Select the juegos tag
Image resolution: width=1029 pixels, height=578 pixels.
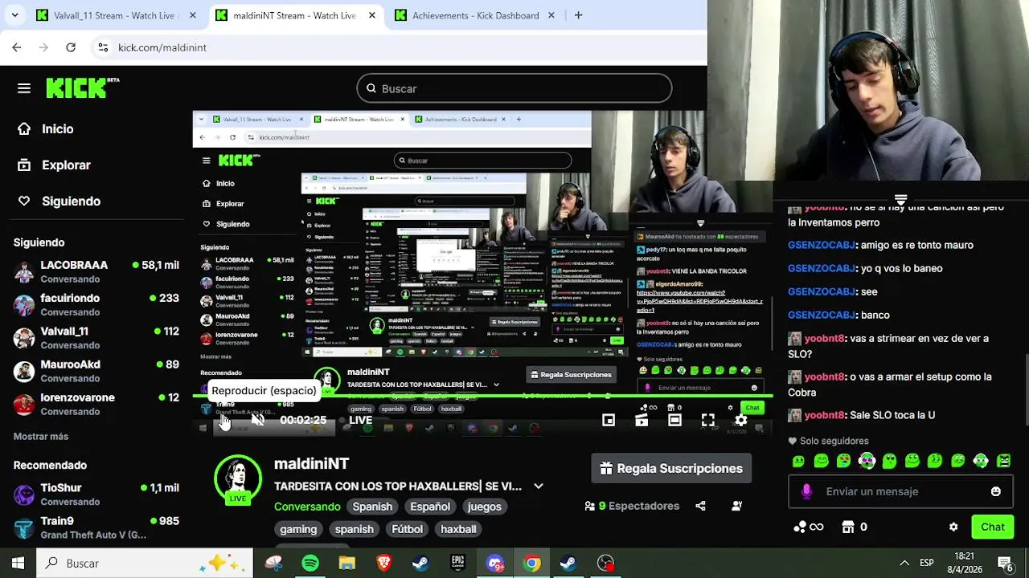pos(484,507)
